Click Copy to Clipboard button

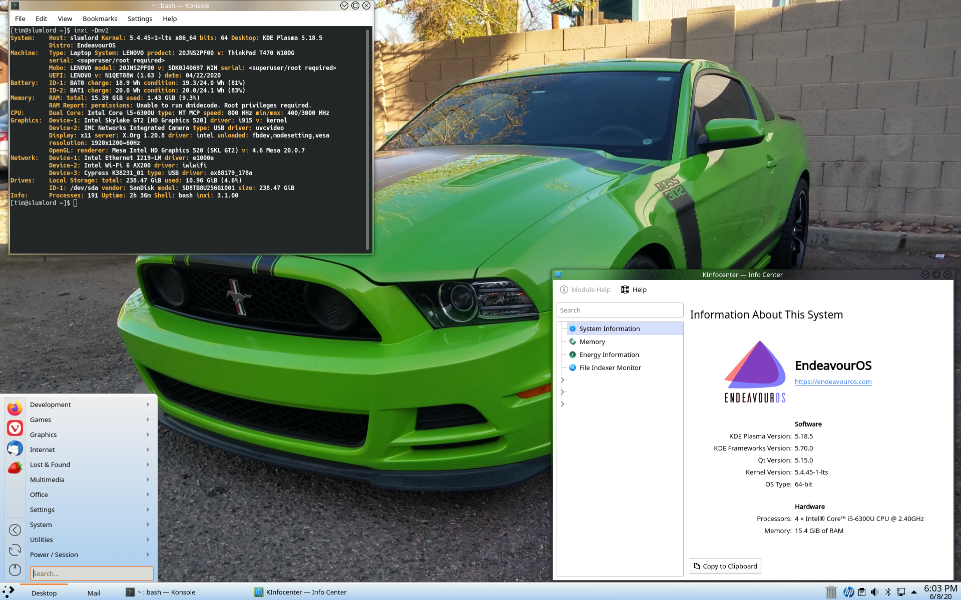point(725,566)
